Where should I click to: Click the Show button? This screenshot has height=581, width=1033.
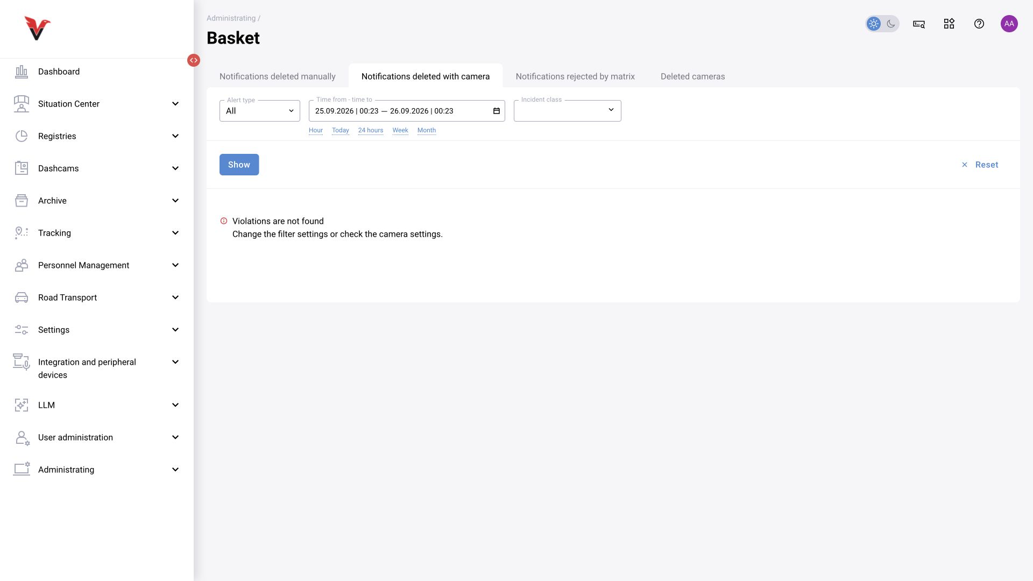tap(239, 165)
